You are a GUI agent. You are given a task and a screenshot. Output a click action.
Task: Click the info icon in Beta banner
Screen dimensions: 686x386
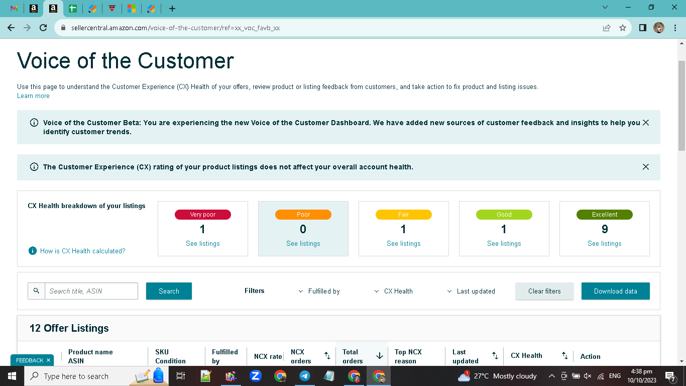coord(34,123)
